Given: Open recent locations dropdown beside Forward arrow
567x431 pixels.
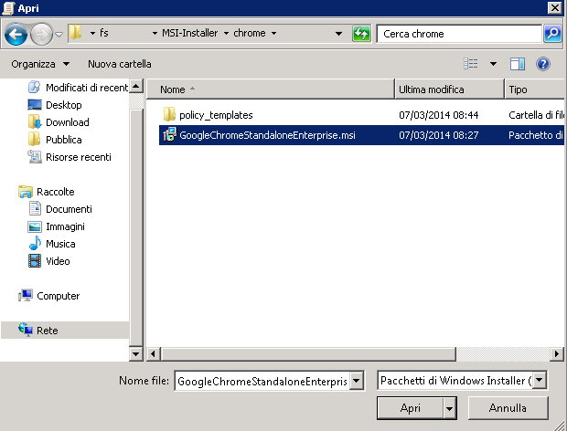Looking at the screenshot, I should 59,35.
